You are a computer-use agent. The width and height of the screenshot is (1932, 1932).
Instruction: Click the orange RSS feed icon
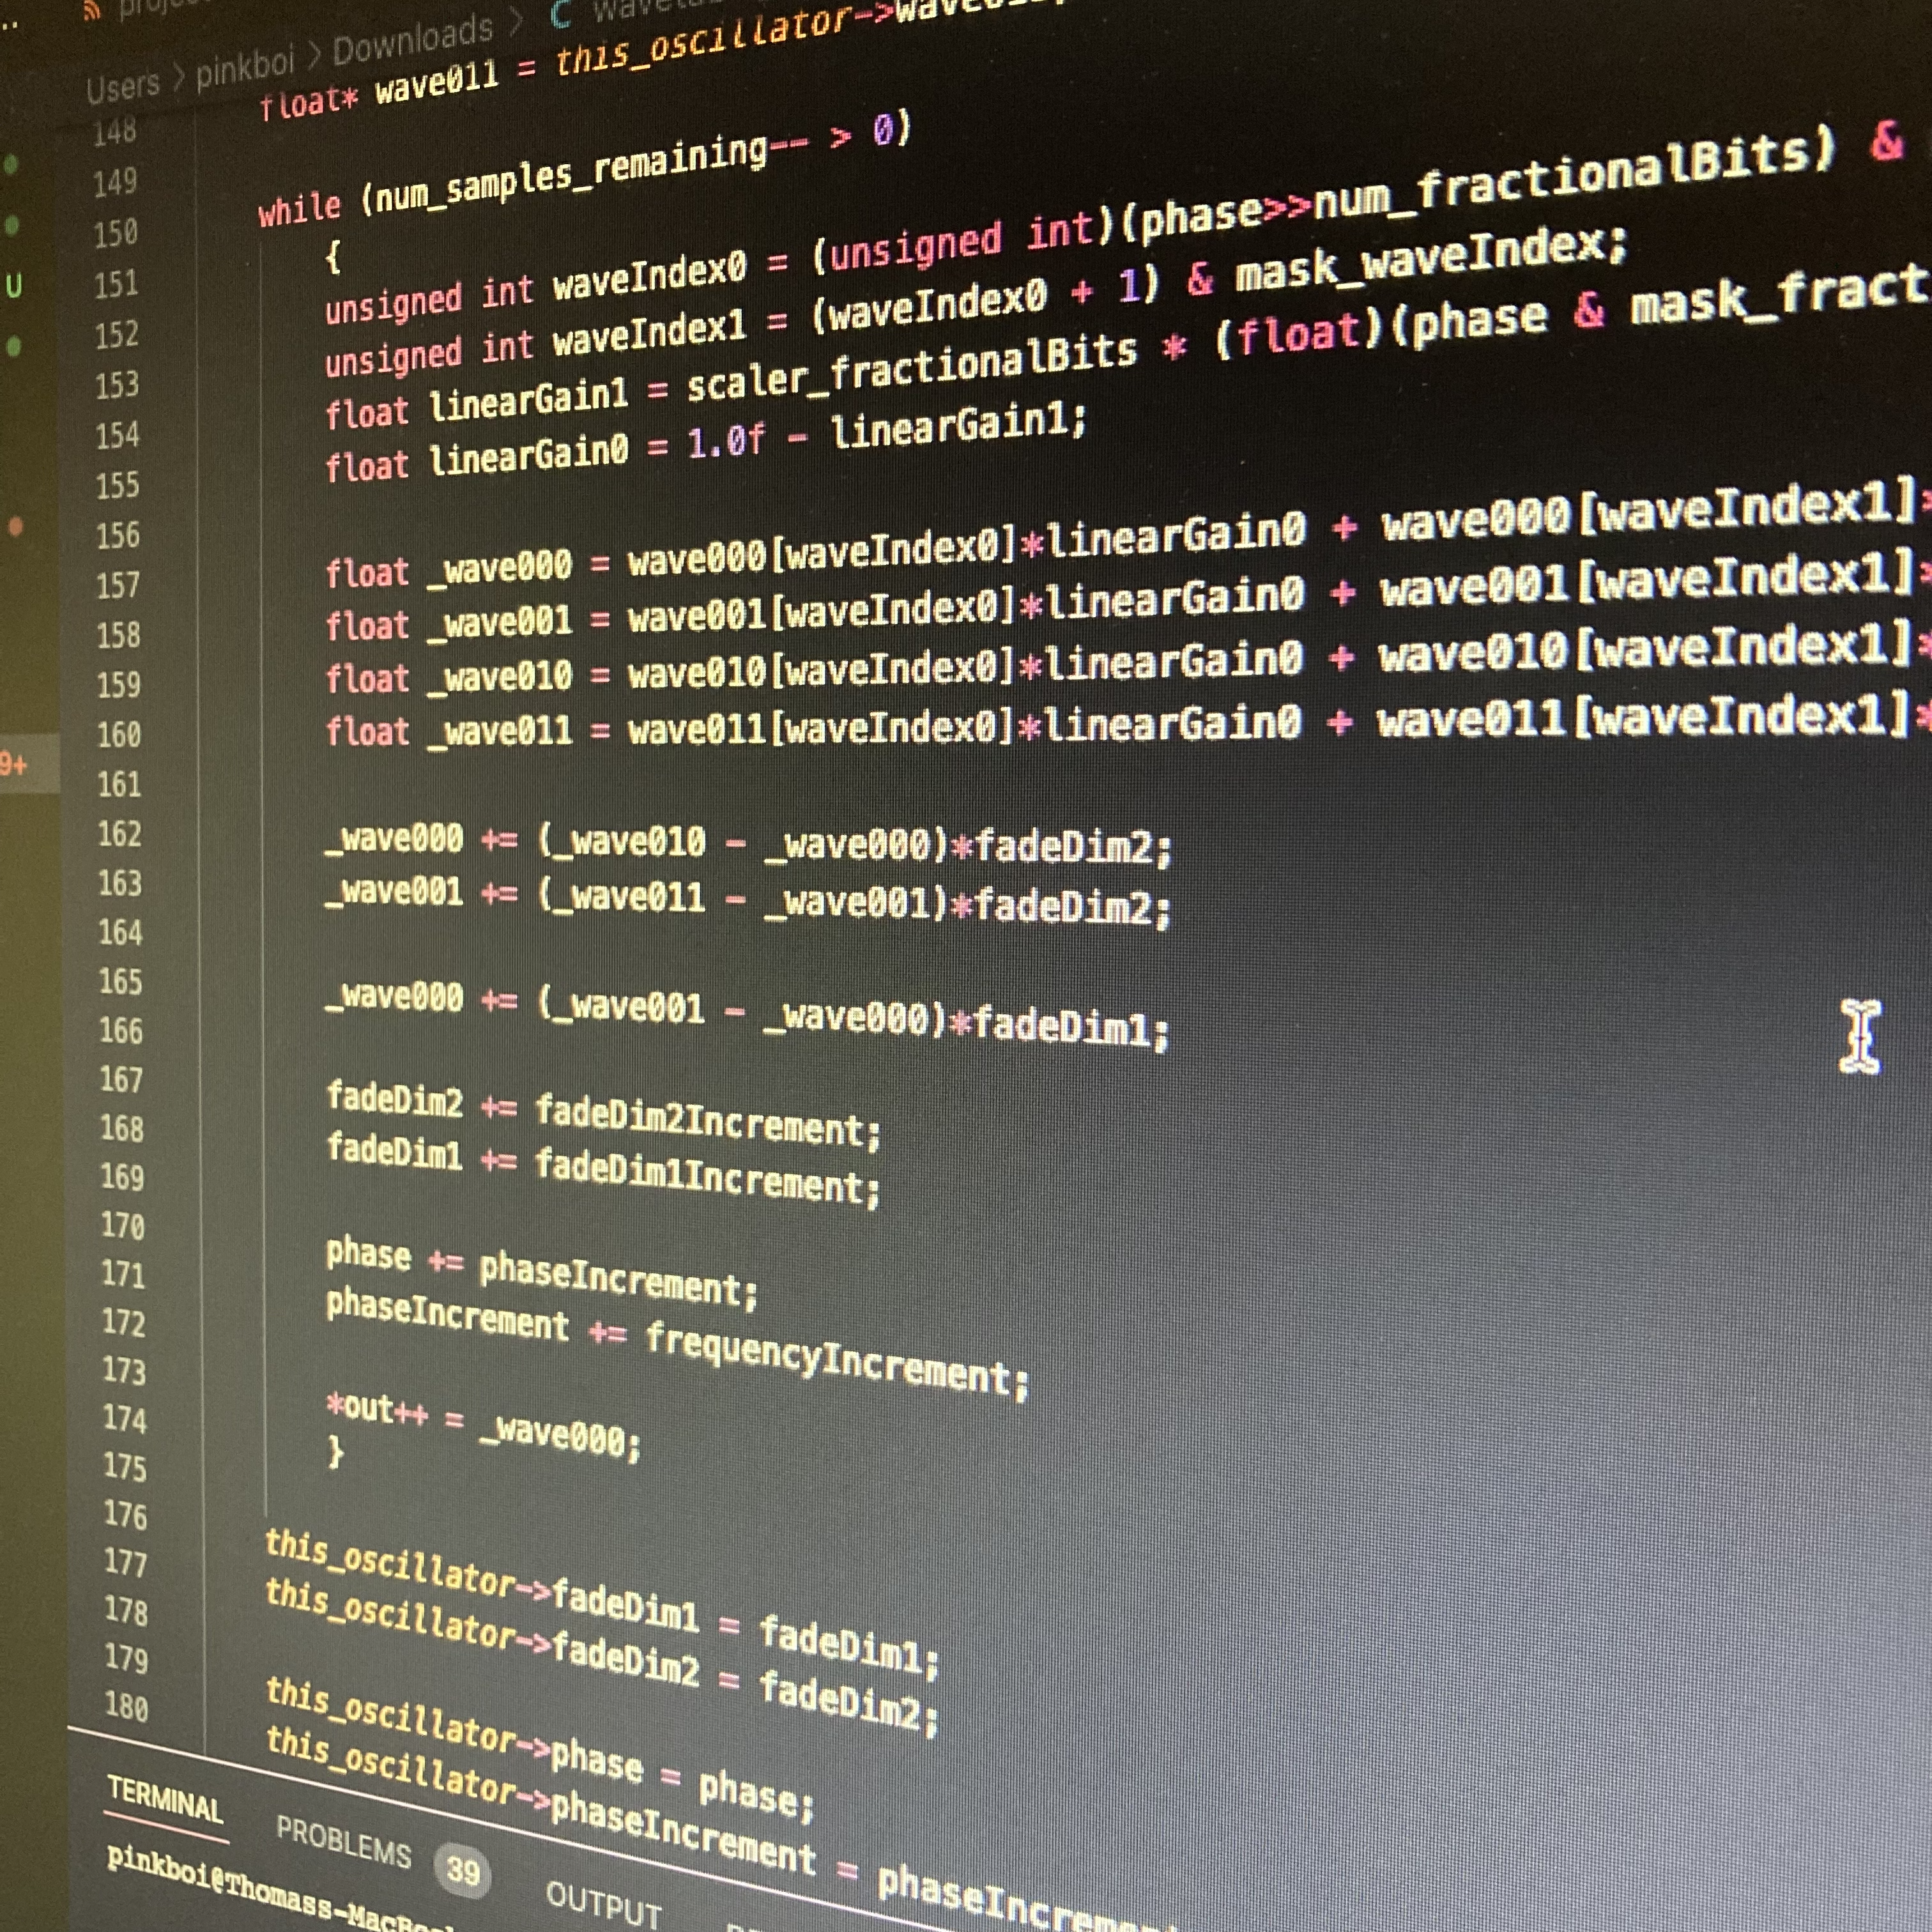pos(92,10)
